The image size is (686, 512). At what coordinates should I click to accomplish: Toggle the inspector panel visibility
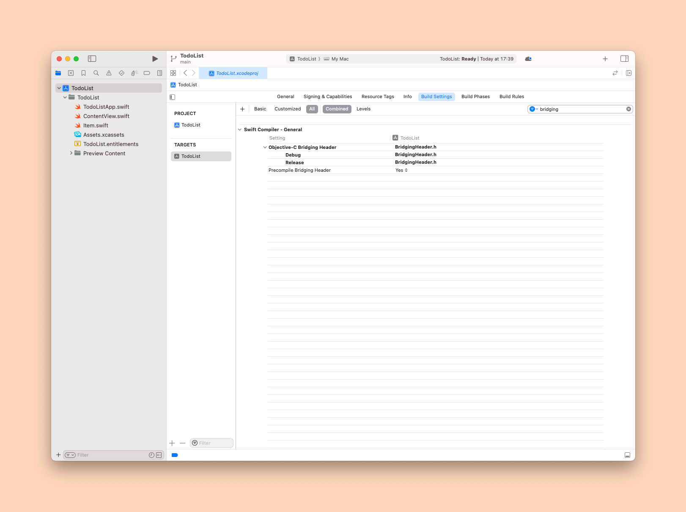point(624,59)
